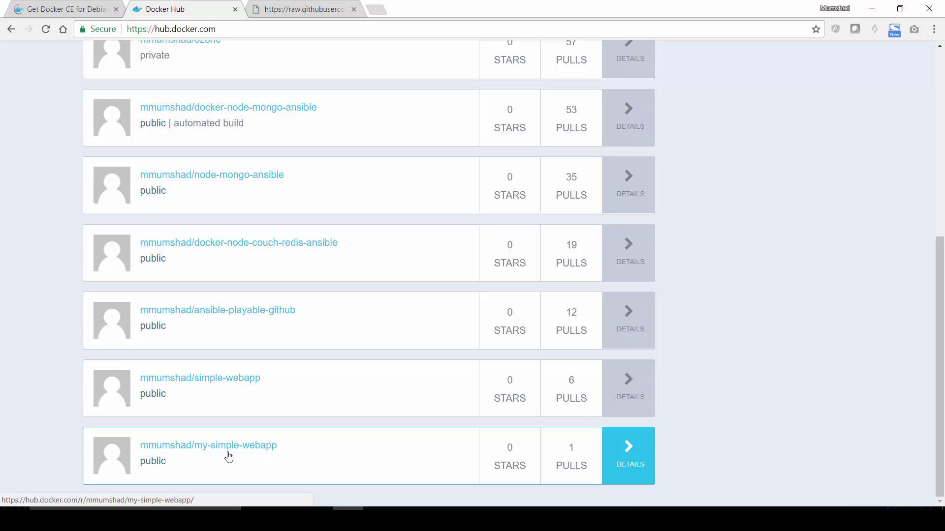The height and width of the screenshot is (531, 945).
Task: Bookmark this page with the star icon
Action: [816, 29]
